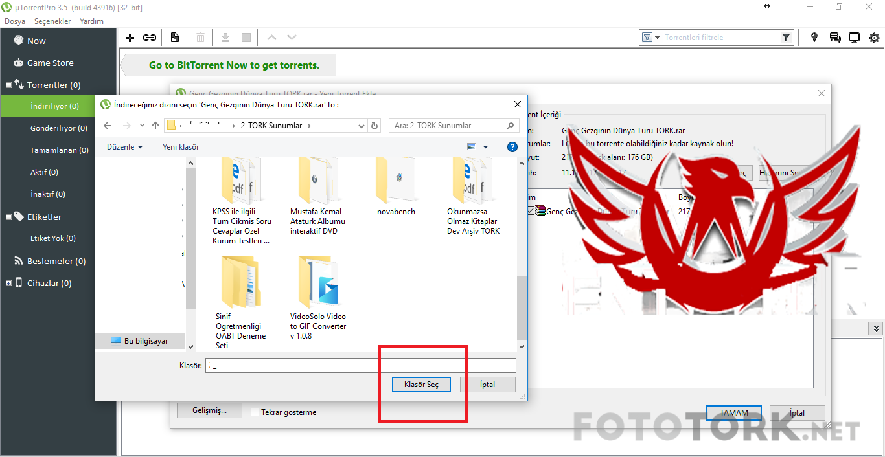Go back in folder dialog
Image resolution: width=885 pixels, height=457 pixels.
point(108,126)
